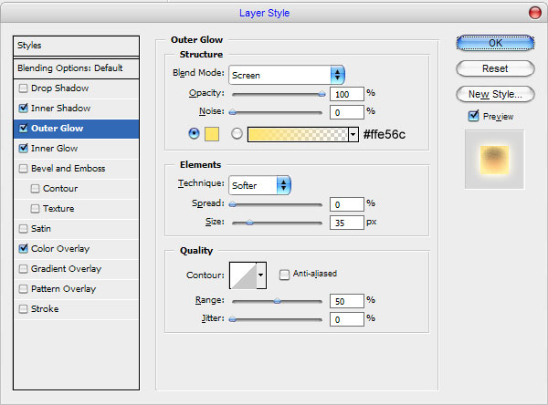Viewport: 548px width, 405px height.
Task: Click the Jitter slider handle
Action: [x=232, y=319]
